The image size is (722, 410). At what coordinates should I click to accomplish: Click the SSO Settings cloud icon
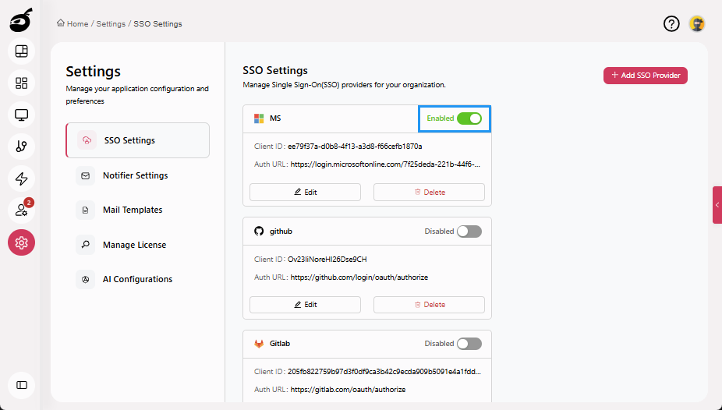pyautogui.click(x=87, y=140)
